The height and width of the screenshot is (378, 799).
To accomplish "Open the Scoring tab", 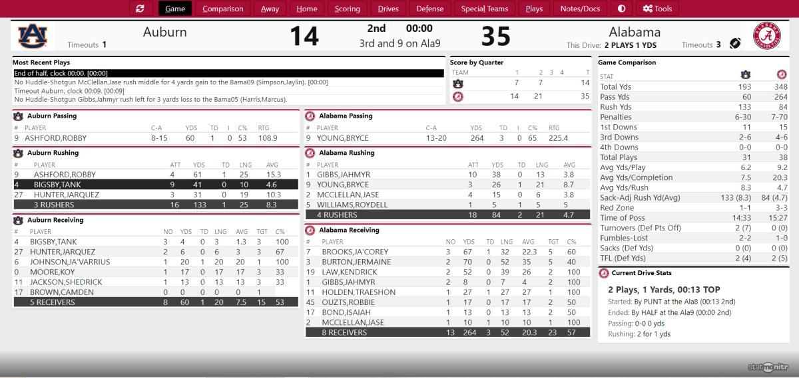I will click(347, 9).
